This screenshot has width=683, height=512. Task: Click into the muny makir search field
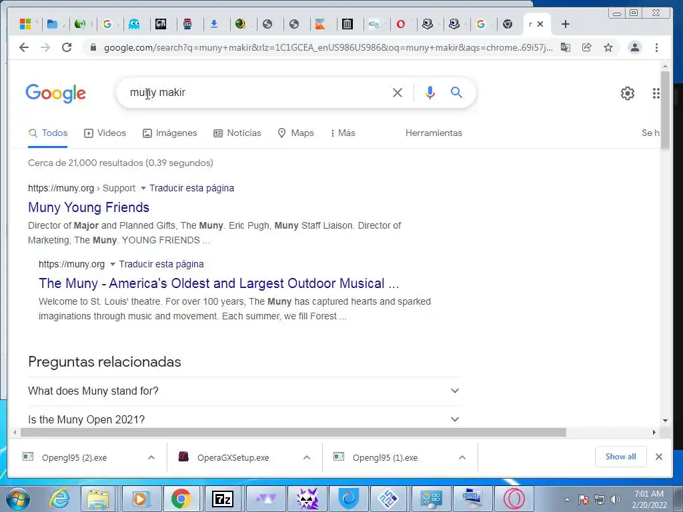pyautogui.click(x=257, y=92)
